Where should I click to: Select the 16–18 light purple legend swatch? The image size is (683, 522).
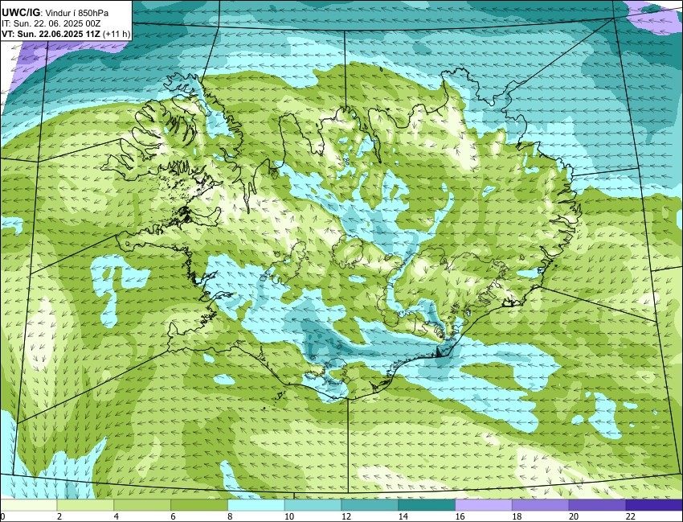(x=484, y=505)
